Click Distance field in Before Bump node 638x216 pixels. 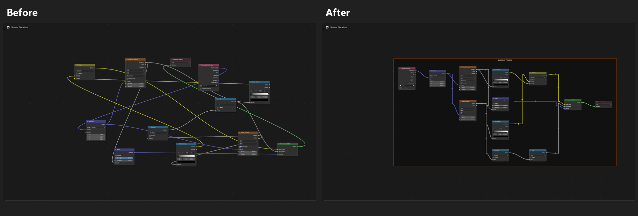tap(124, 161)
